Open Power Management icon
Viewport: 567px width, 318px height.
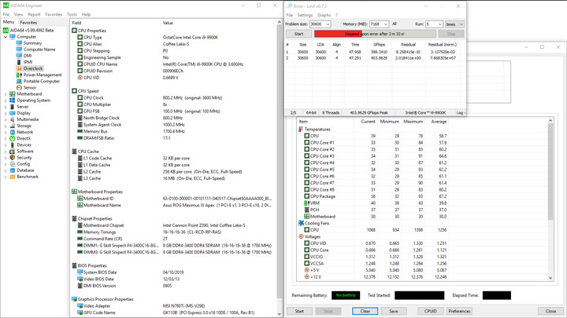[x=19, y=75]
